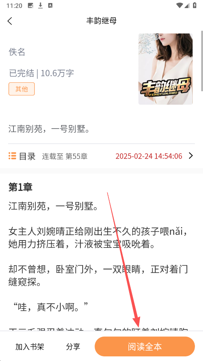
Task: Open the 丰韵继母 book cover thumbnail
Action: 166,69
